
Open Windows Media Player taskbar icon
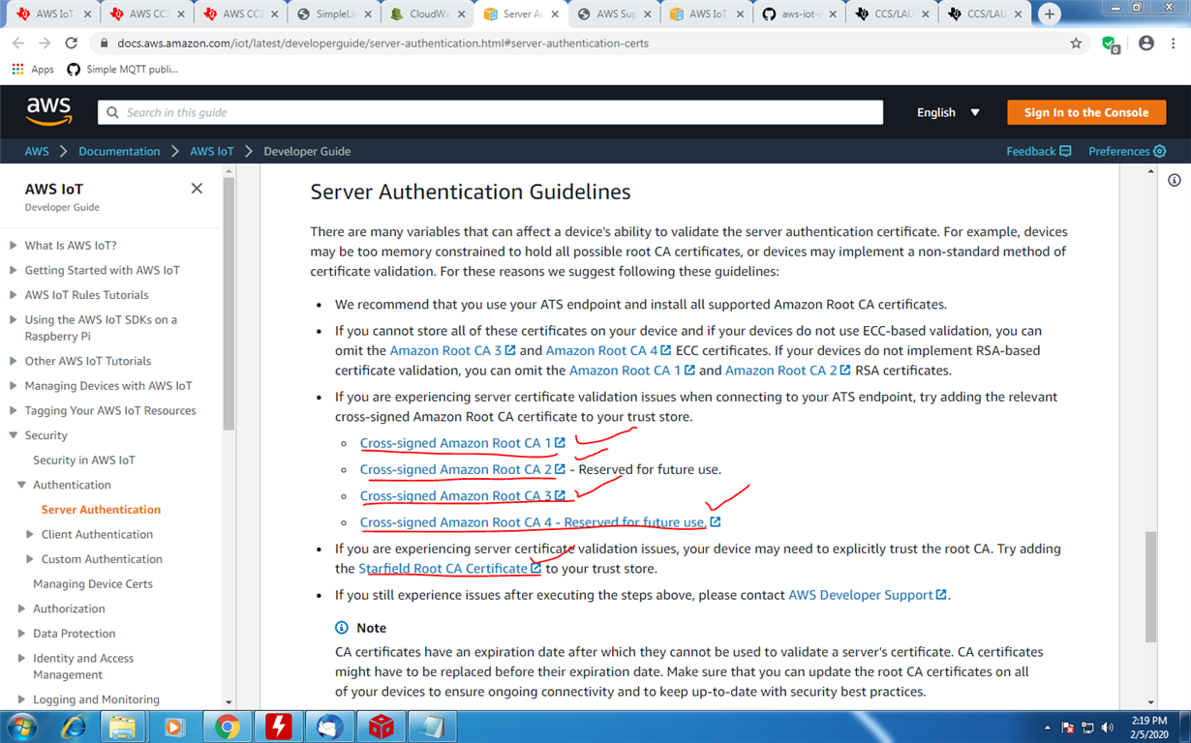tap(174, 727)
